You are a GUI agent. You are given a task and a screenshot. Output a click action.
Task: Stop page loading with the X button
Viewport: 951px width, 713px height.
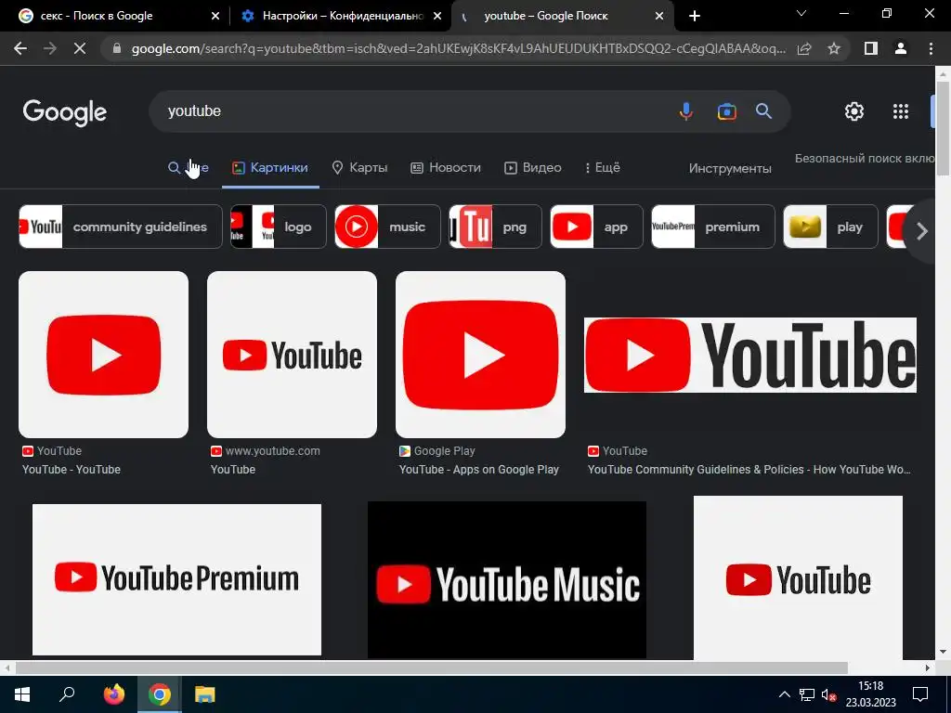coord(80,48)
